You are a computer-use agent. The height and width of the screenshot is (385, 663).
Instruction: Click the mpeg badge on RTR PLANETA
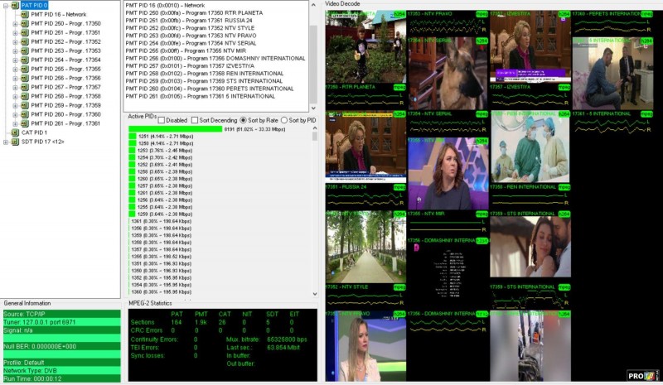point(399,86)
